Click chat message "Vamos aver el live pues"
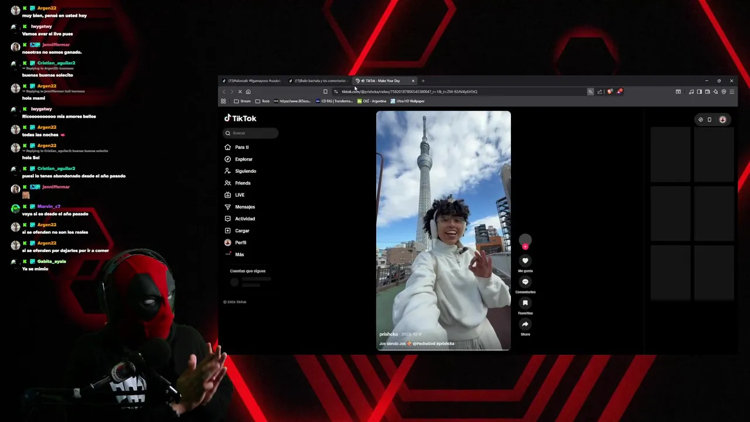The height and width of the screenshot is (422, 750). coord(47,34)
